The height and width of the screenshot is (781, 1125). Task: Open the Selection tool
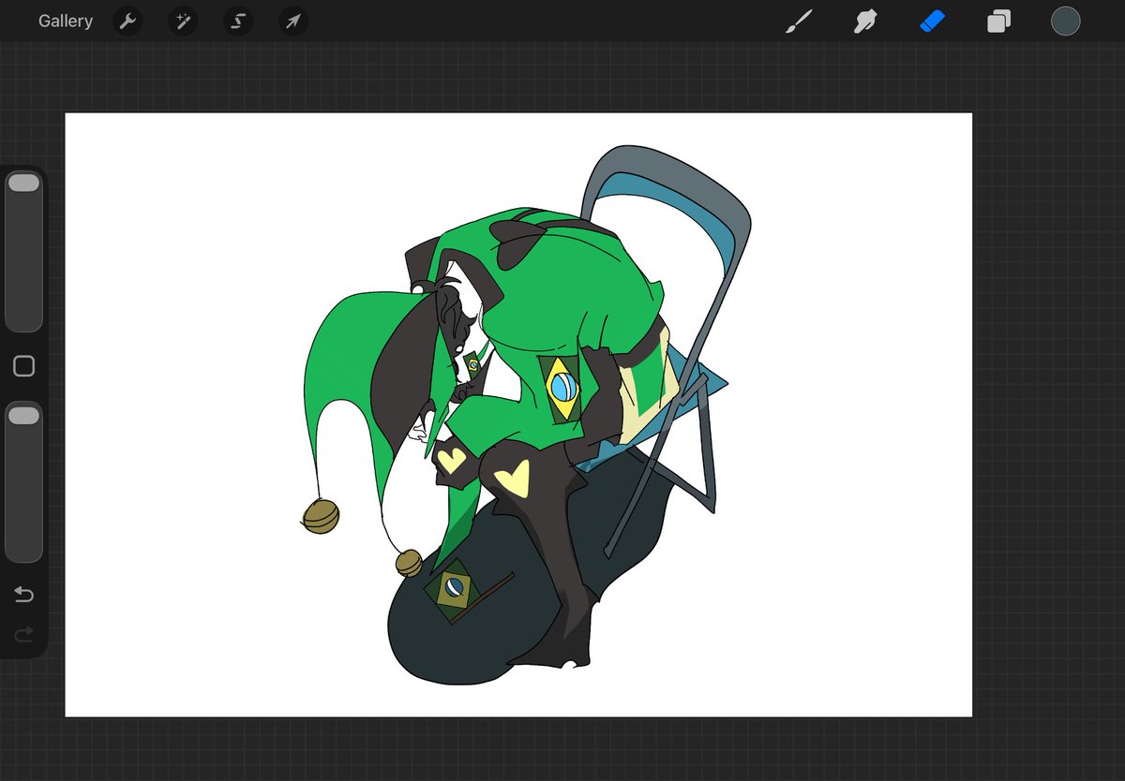238,21
